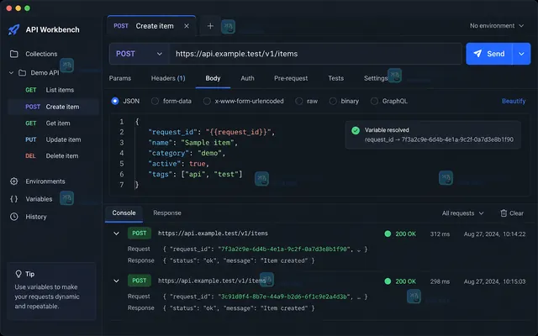Viewport: 538px width, 336px height.
Task: Select raw body type
Action: pyautogui.click(x=299, y=101)
